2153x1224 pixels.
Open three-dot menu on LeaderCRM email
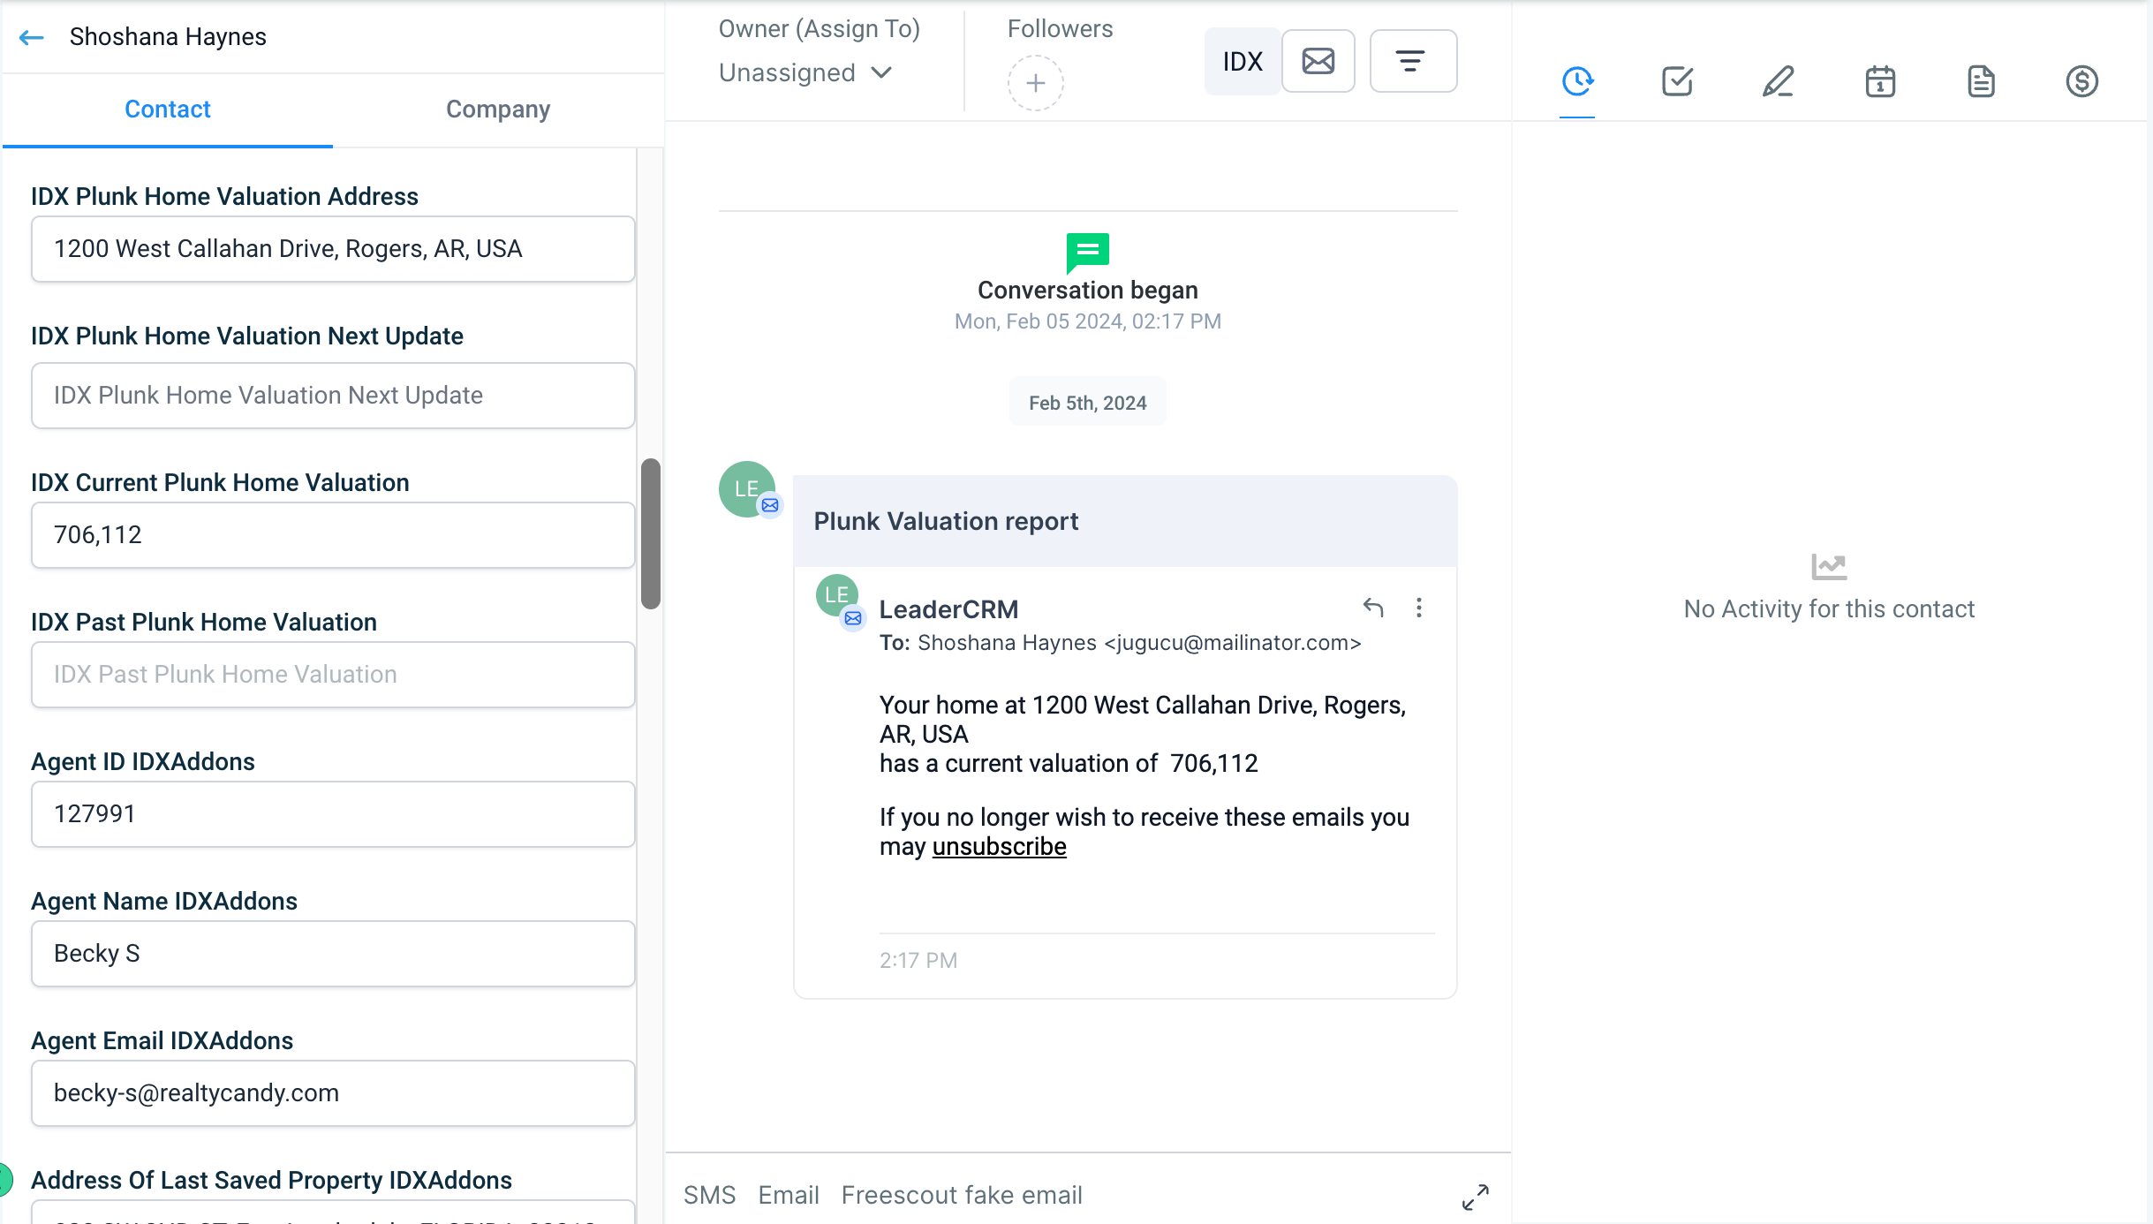point(1419,608)
